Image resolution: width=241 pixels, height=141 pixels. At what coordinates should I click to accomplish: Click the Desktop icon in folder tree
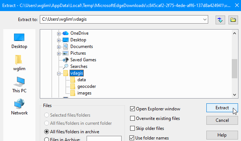click(x=66, y=40)
